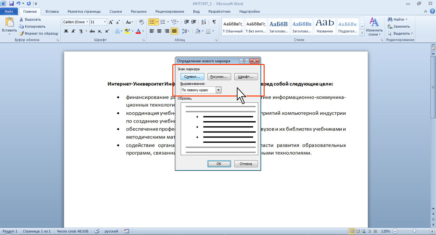Toggle strikethrough (abc) formatting
The image size is (436, 235).
92,31
